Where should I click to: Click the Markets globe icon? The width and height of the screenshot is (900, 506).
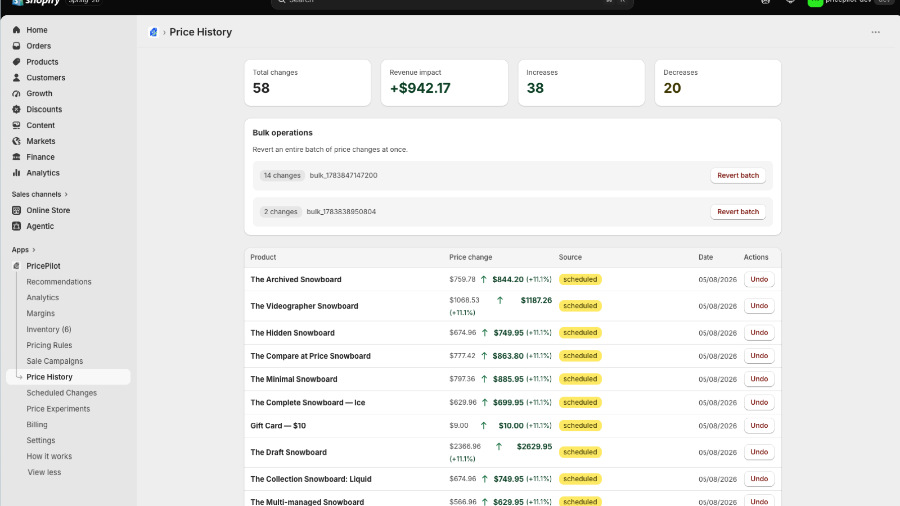coord(16,141)
